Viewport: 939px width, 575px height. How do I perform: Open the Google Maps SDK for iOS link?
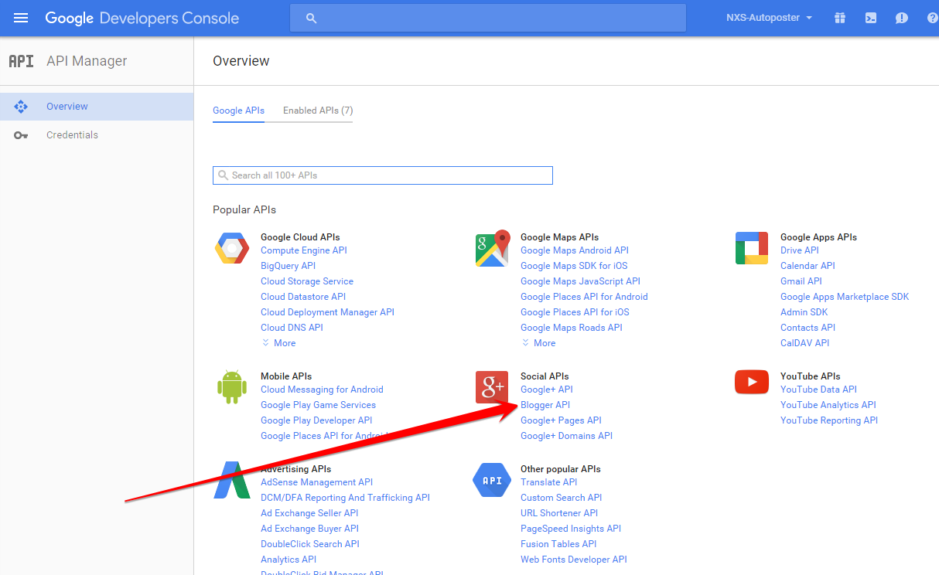pos(574,266)
